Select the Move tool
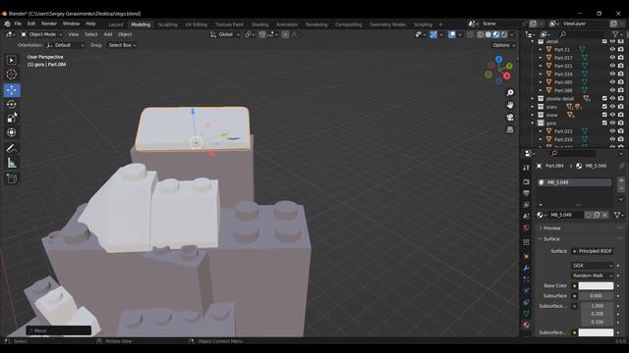 (12, 90)
